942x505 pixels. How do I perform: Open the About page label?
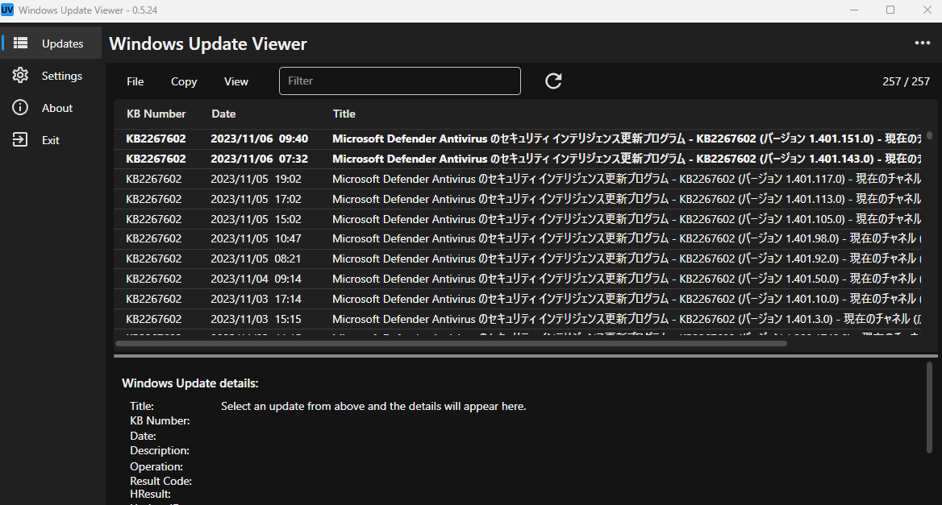click(x=57, y=108)
